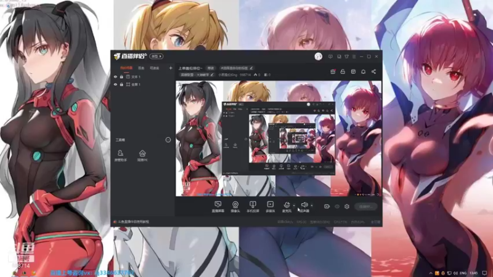
Task: Click the inbox icon in title bar
Action: point(339,57)
